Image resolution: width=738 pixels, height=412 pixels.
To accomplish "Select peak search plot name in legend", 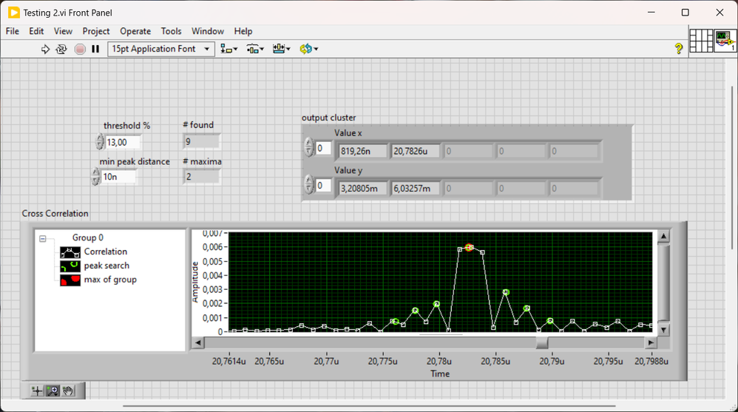I will coord(106,266).
